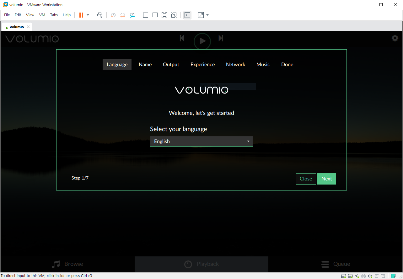
Task: Go to the Done wizard step
Action: (x=287, y=65)
